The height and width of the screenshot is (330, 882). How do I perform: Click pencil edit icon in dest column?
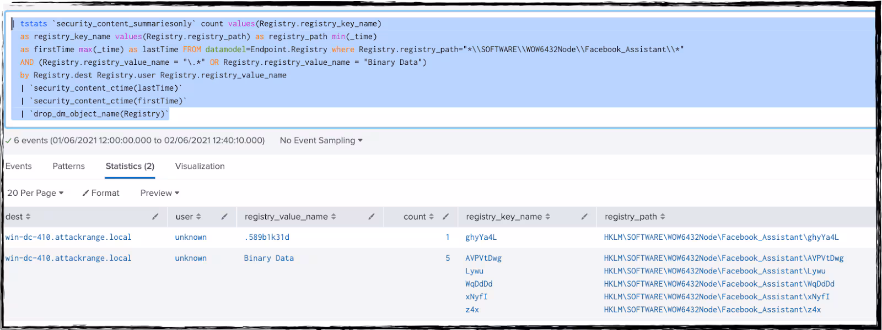(155, 217)
